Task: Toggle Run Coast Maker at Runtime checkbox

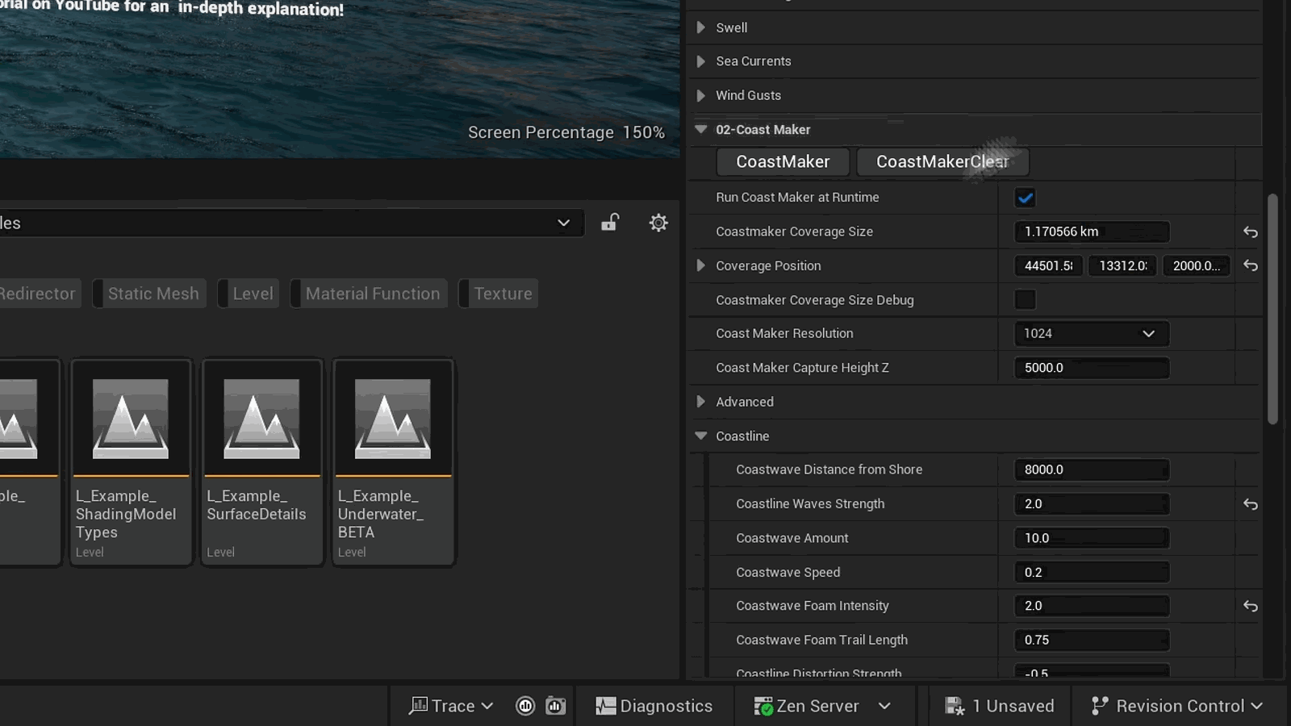Action: (1025, 198)
